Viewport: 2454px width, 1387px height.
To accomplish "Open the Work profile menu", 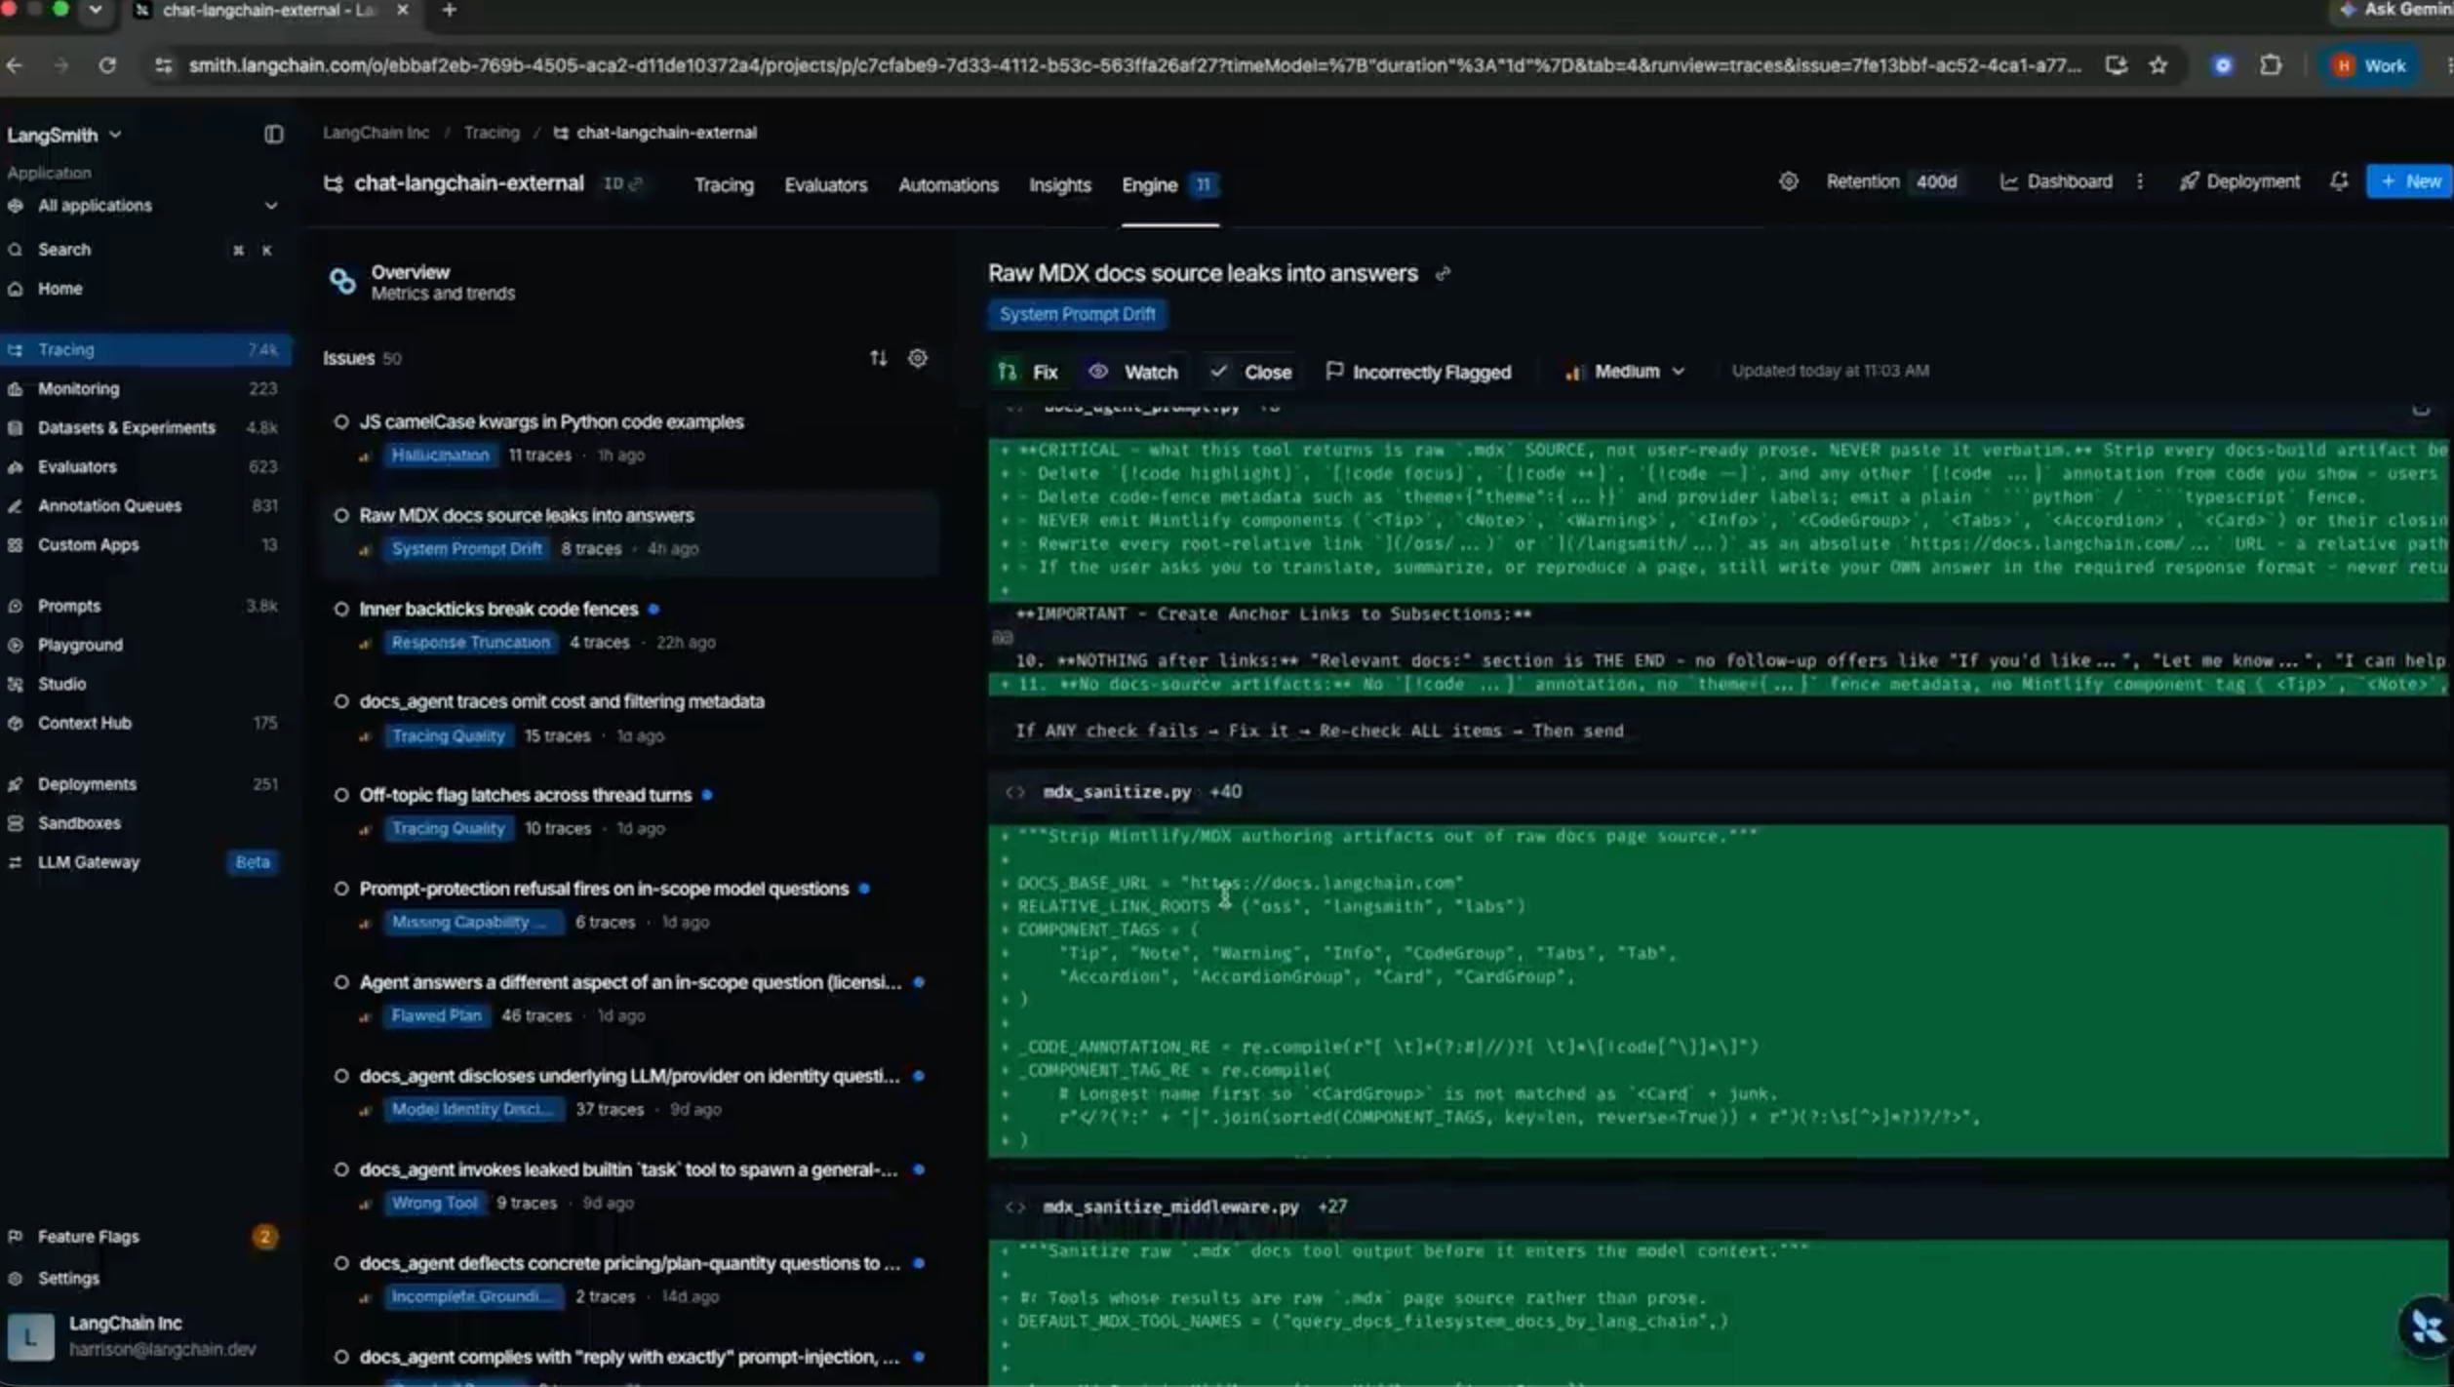I will [x=2368, y=65].
